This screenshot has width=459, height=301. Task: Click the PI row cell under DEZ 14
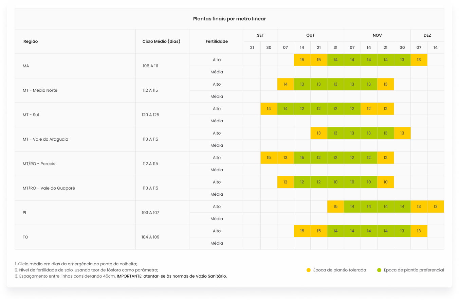coord(435,207)
